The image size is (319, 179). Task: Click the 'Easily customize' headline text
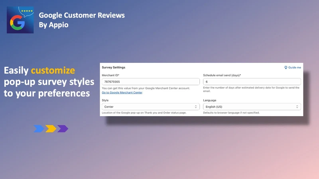click(x=39, y=70)
